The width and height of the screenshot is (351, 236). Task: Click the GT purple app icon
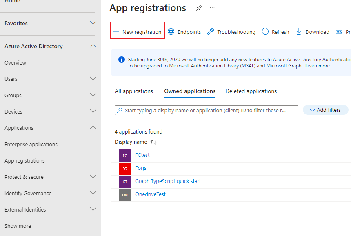125,182
